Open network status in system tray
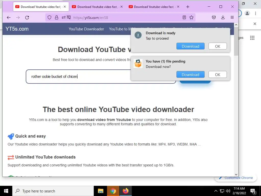Viewport: 261px width, 196px height. click(x=222, y=191)
